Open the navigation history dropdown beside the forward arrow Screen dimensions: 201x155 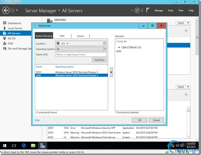click(x=17, y=10)
